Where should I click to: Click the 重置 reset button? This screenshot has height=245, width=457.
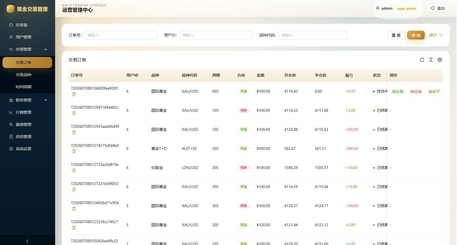(396, 35)
